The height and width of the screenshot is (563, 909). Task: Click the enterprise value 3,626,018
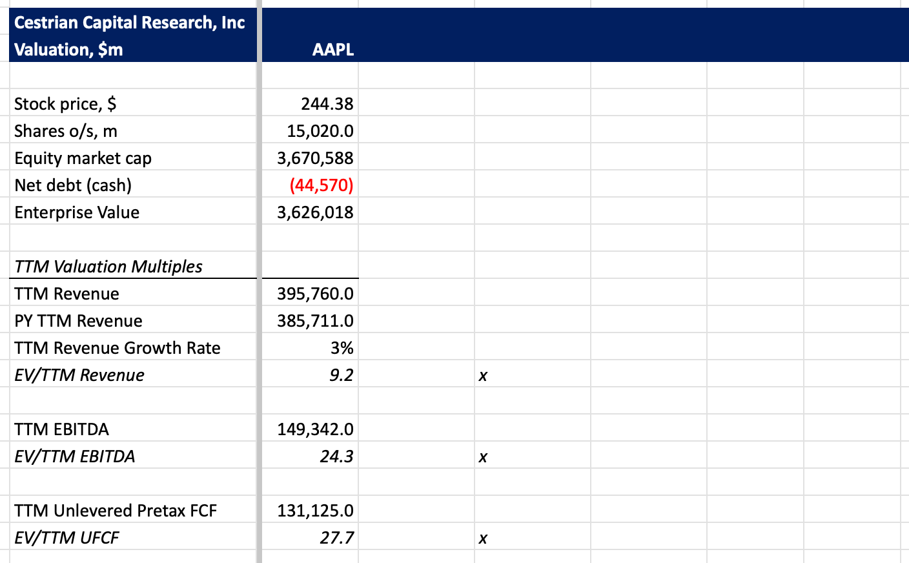[315, 212]
